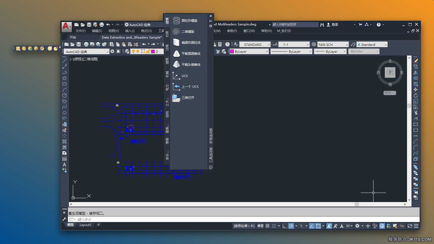Open the 1-1 dimension style dropdown

click(x=294, y=45)
